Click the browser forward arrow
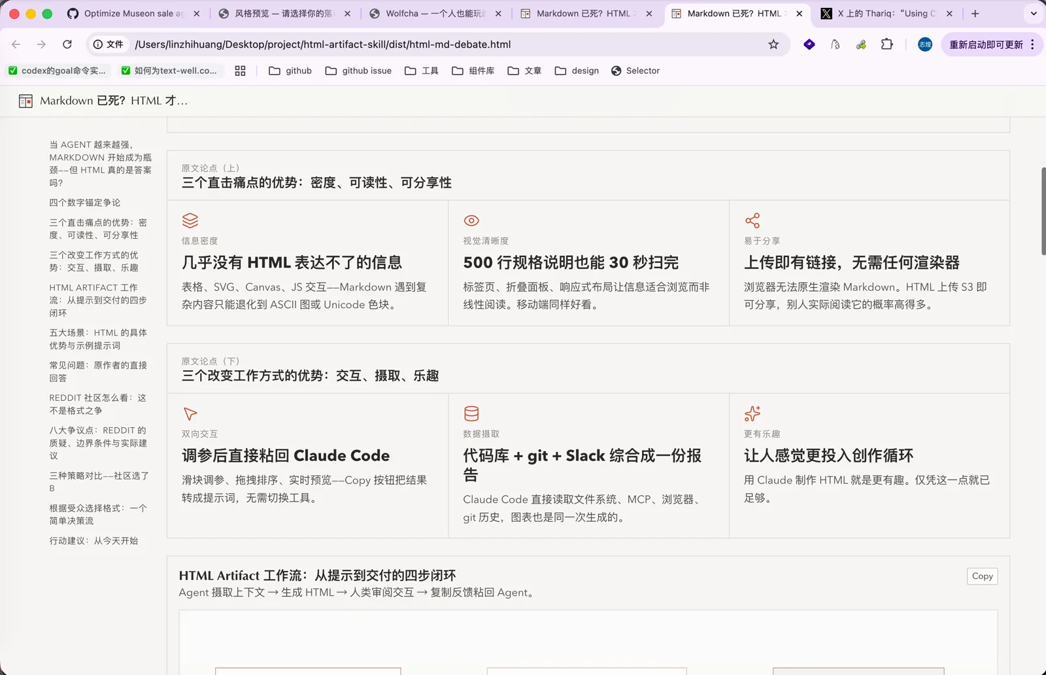This screenshot has height=675, width=1046. 41,44
